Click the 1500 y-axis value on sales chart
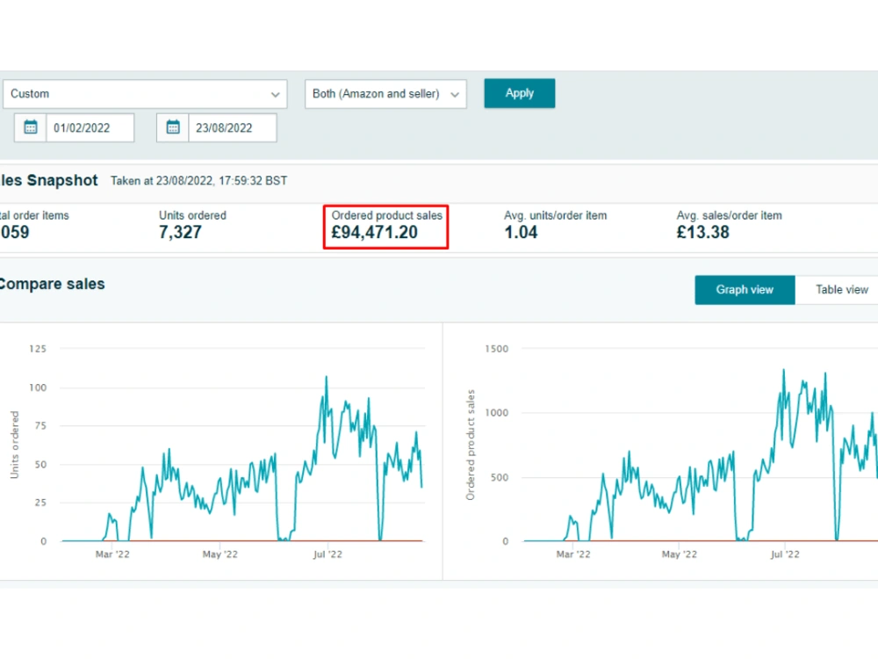The width and height of the screenshot is (878, 659). pyautogui.click(x=497, y=349)
